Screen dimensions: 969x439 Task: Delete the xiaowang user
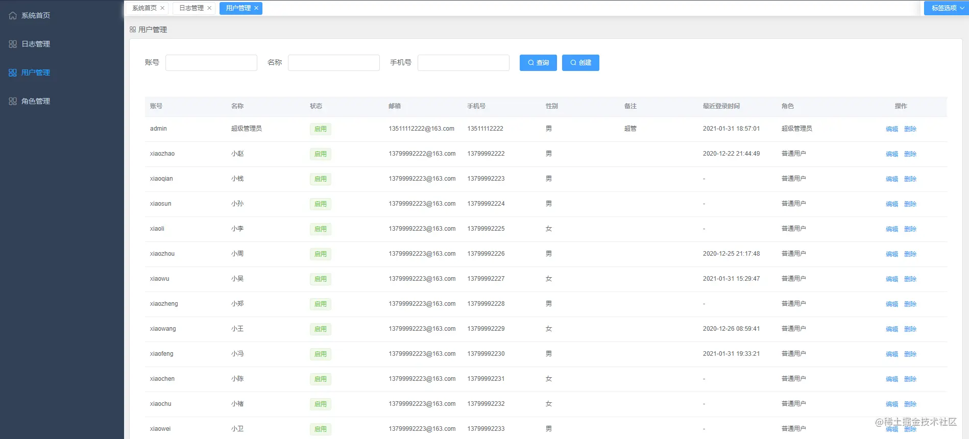point(910,329)
